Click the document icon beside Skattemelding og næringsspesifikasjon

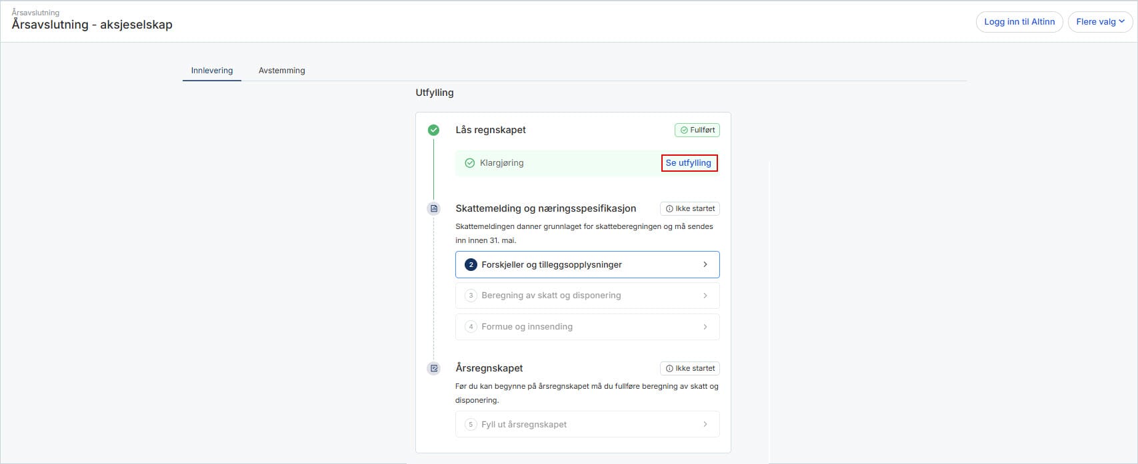point(433,208)
